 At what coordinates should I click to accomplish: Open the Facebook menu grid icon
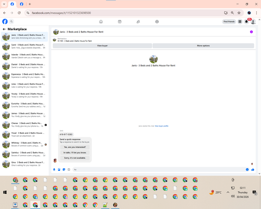click(240, 21)
